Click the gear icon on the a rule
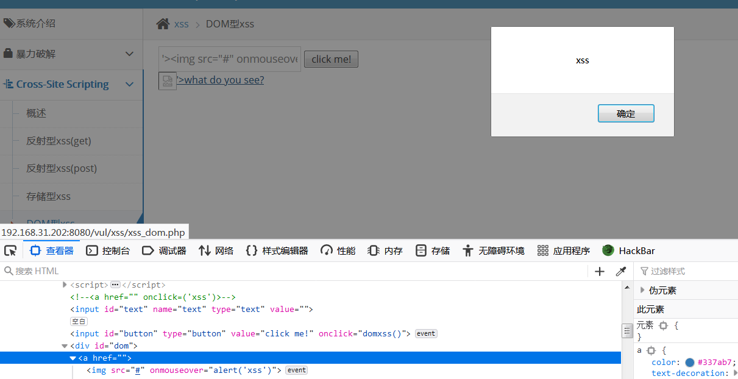Viewport: 738px width, 379px height. (651, 350)
